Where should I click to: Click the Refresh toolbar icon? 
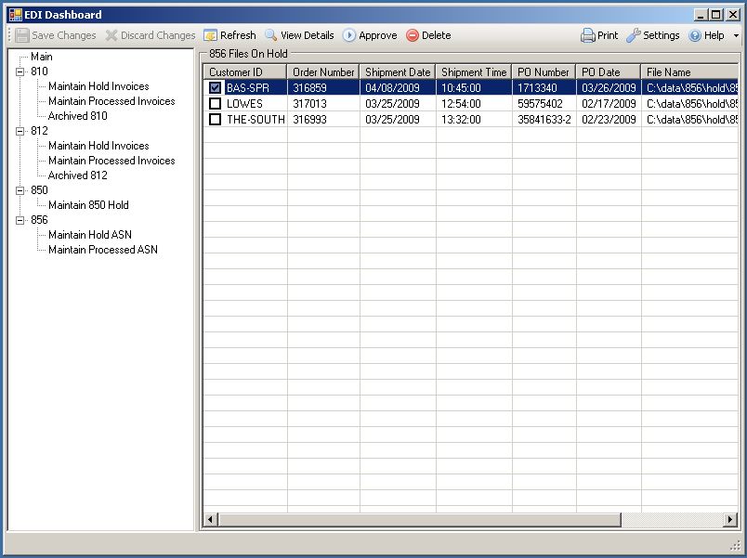point(211,35)
